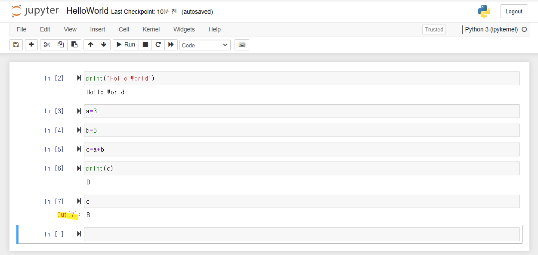Open the Insert menu
The width and height of the screenshot is (538, 255).
click(98, 29)
